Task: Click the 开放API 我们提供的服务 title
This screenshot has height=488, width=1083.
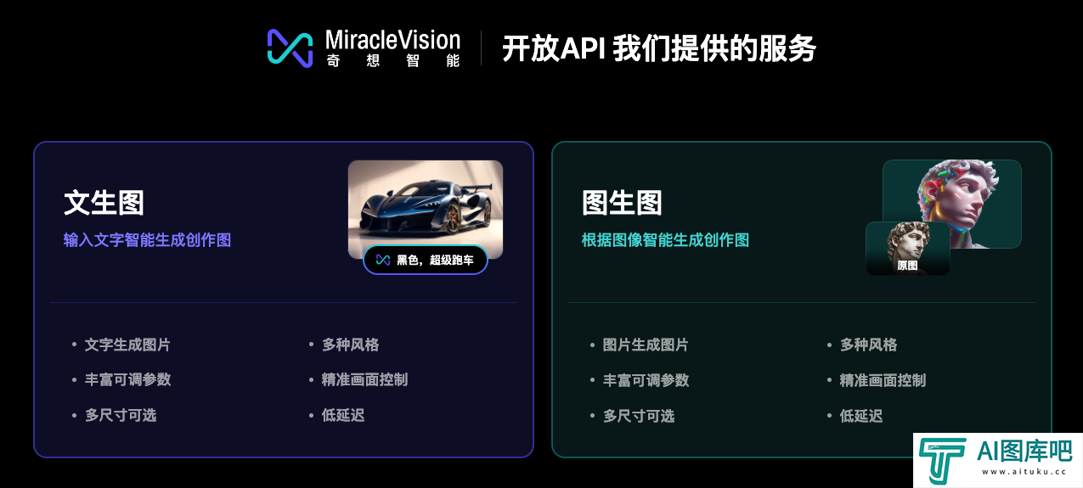Action: (x=659, y=48)
